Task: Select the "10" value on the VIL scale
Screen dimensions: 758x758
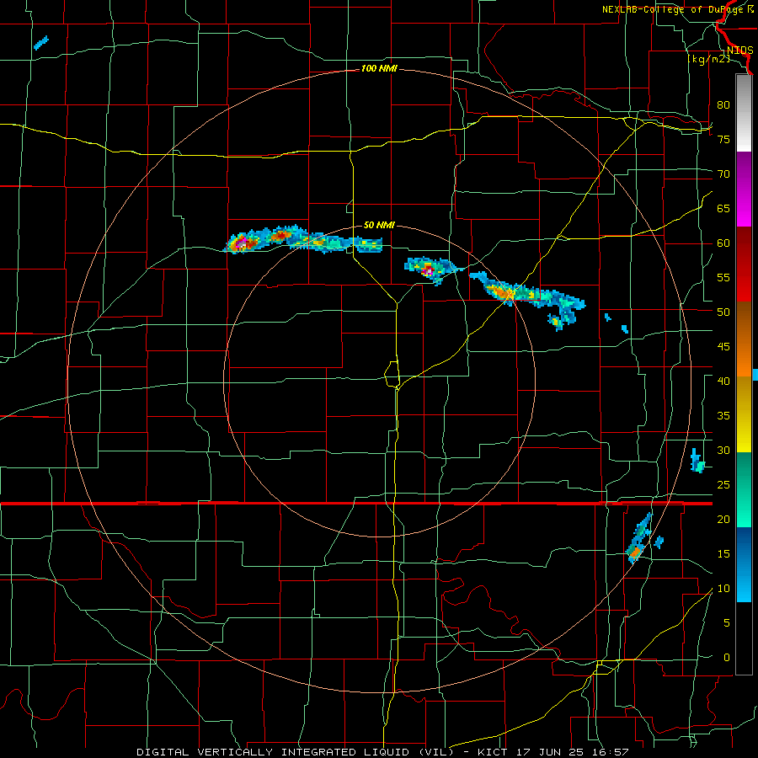Action: (x=723, y=589)
